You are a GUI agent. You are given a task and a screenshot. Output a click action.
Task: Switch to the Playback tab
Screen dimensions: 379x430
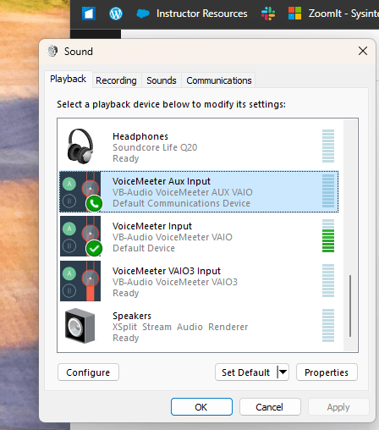pos(68,79)
